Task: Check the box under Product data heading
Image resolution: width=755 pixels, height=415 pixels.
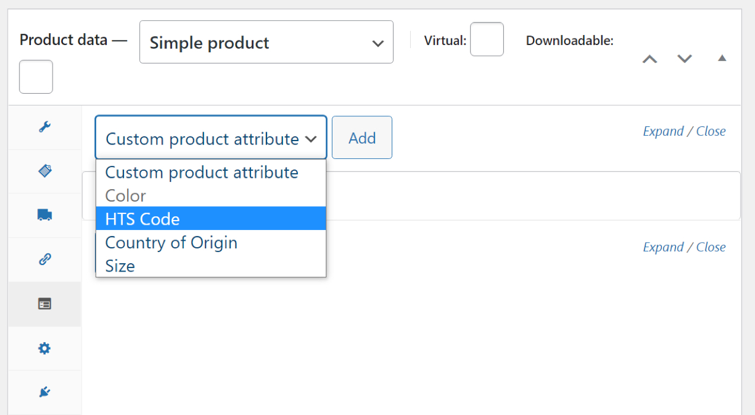Action: 36,76
